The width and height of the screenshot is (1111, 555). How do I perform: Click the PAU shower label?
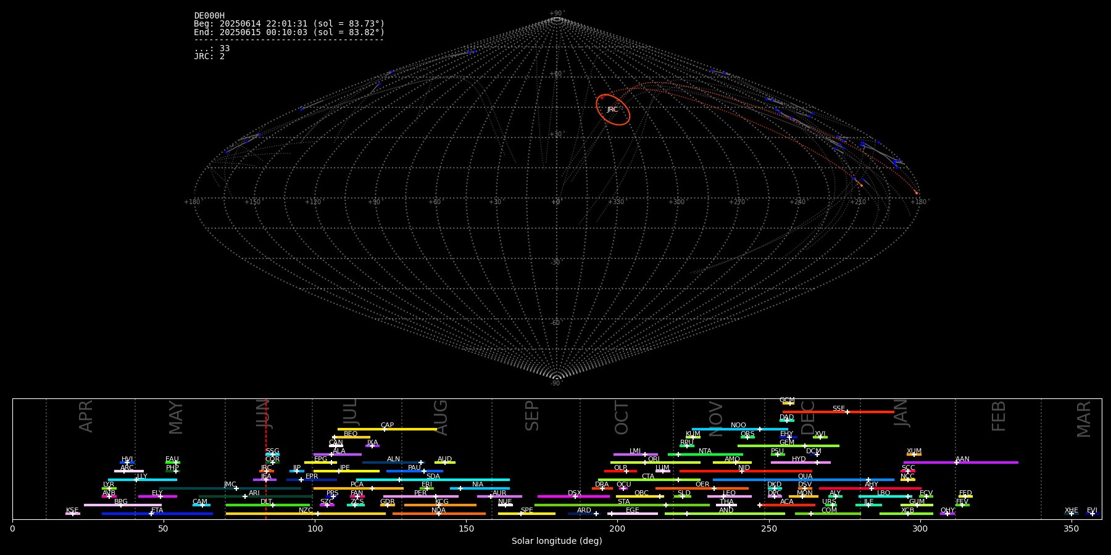[415, 468]
